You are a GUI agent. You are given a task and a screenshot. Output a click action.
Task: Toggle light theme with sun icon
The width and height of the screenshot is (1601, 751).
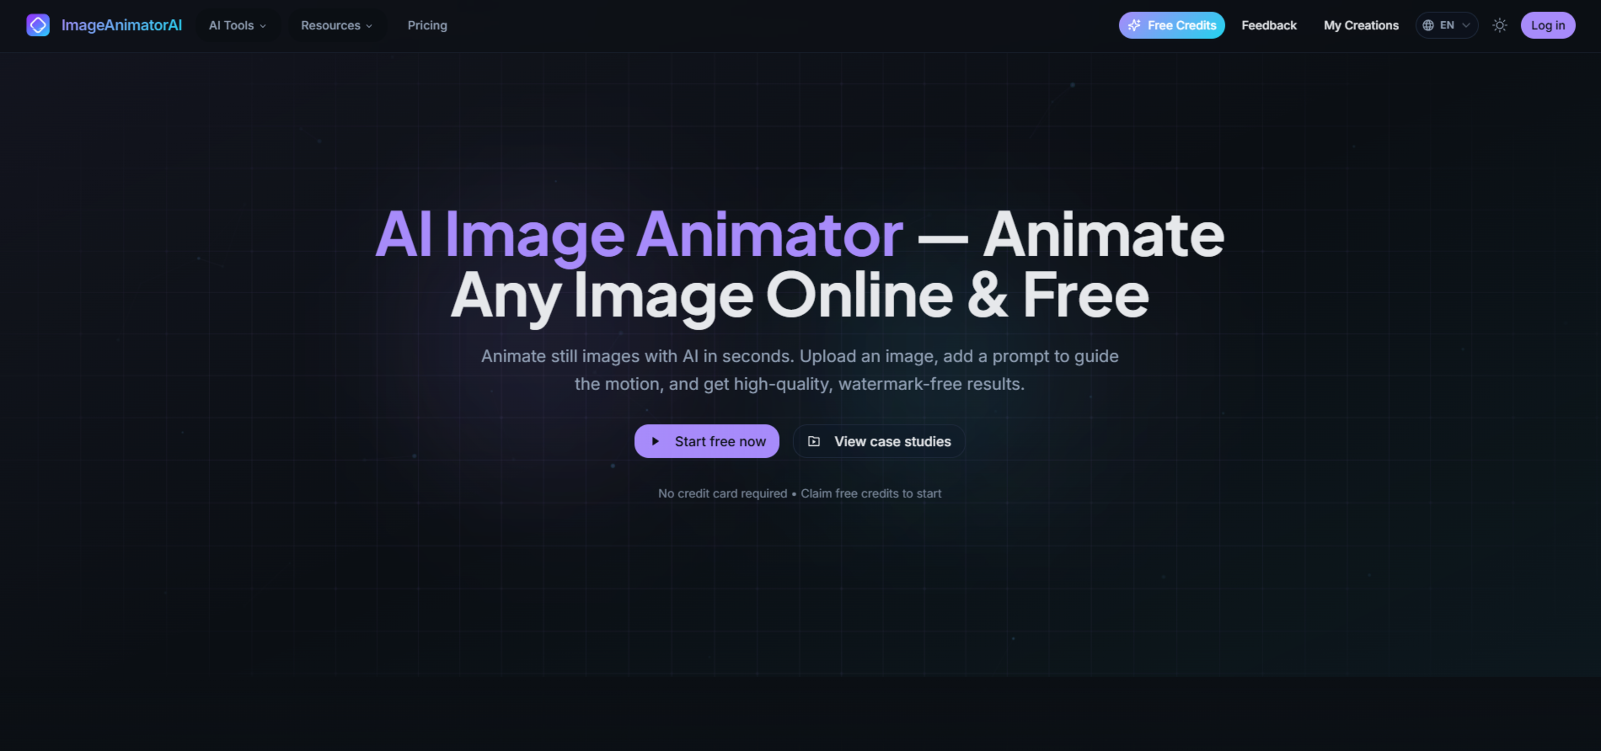point(1499,25)
